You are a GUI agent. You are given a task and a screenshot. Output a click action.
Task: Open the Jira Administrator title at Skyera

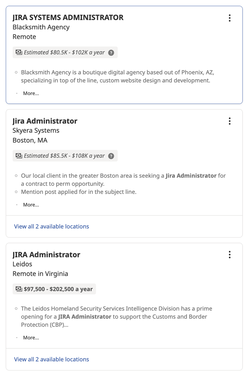pos(45,121)
